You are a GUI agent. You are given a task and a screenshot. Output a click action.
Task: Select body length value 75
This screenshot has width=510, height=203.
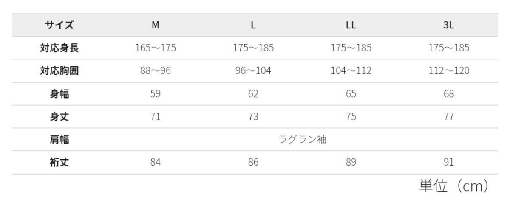click(351, 117)
